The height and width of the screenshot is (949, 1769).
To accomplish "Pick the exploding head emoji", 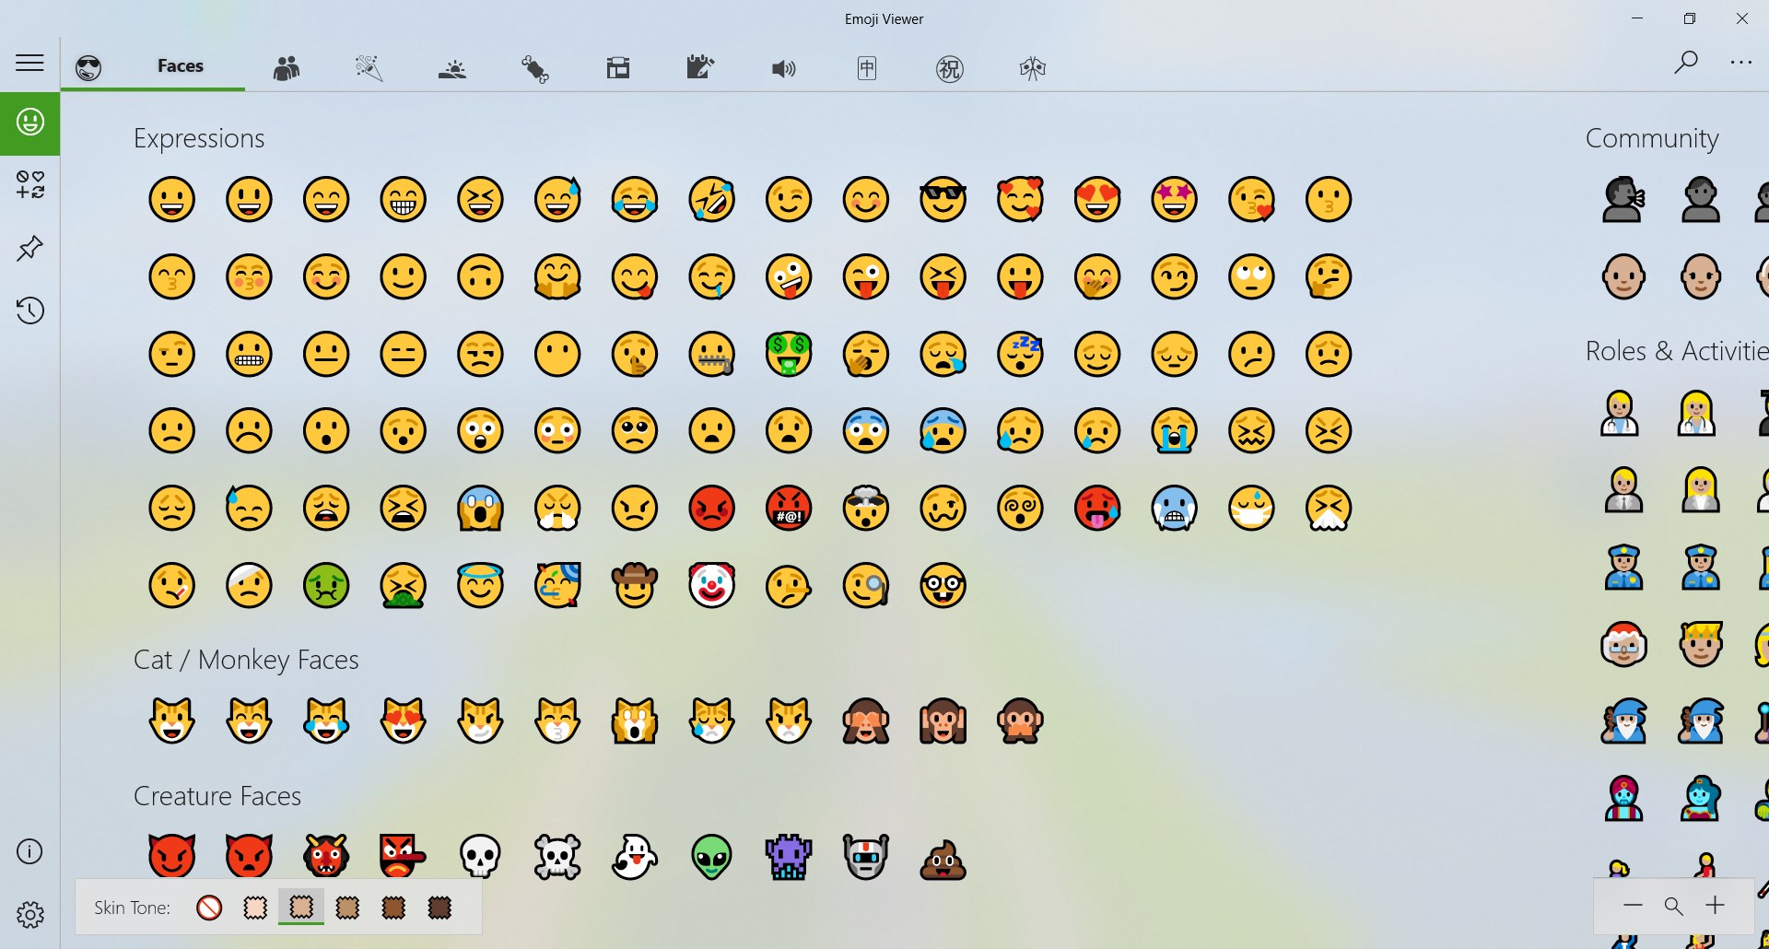I will coord(866,508).
